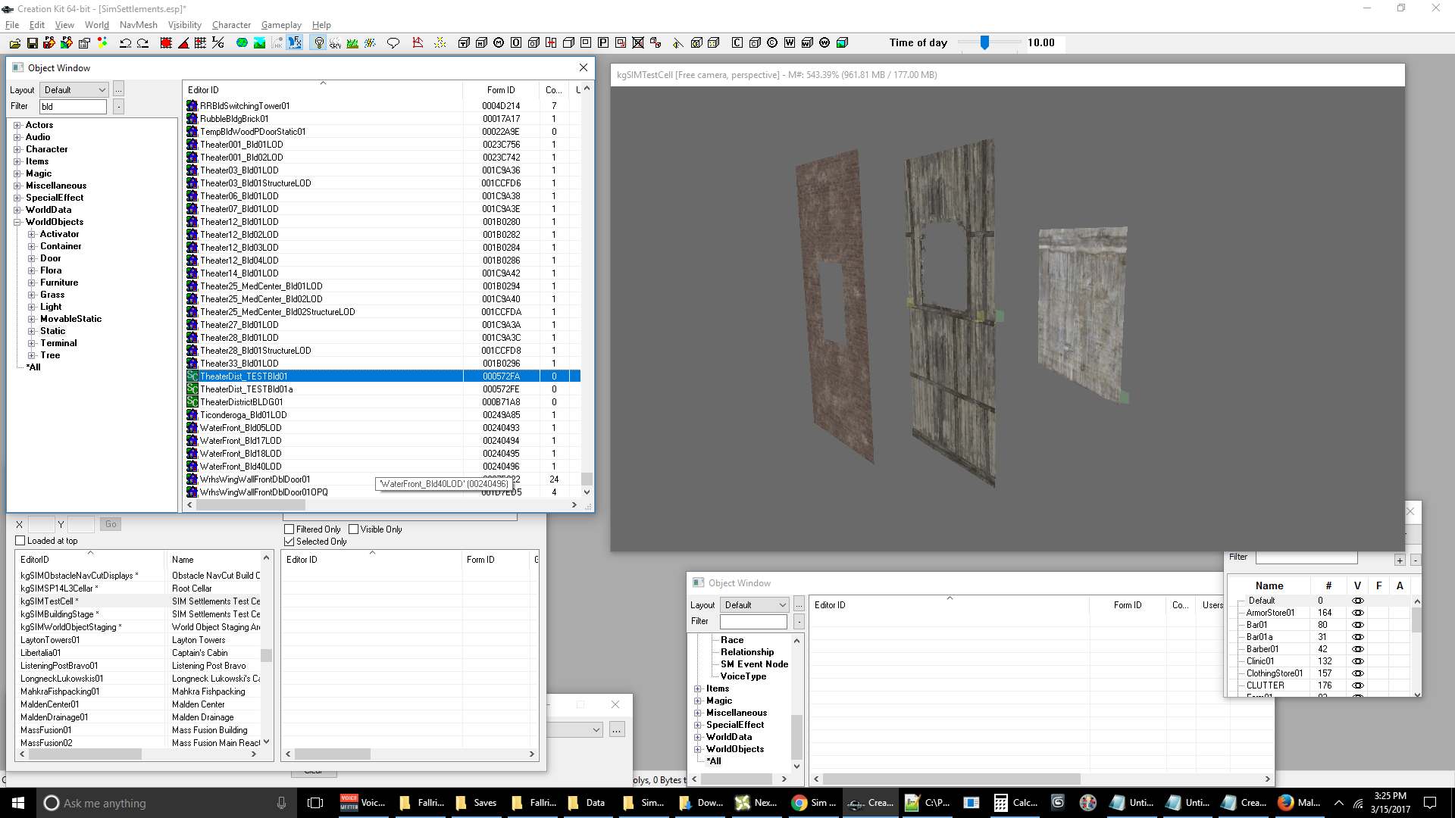Open the Visibility menu
This screenshot has height=818, width=1455.
click(x=184, y=25)
